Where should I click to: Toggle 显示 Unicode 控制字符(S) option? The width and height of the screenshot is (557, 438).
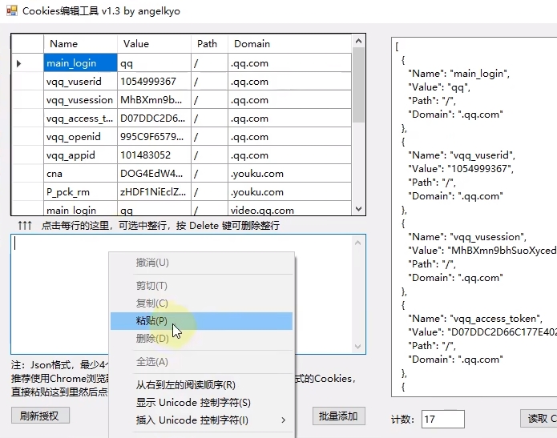point(192,403)
